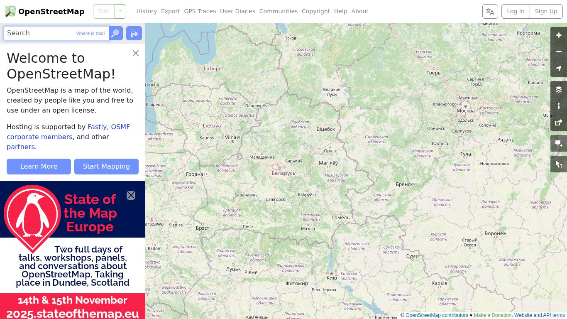Open the OSMF corporate members link
The image size is (567, 319).
pyautogui.click(x=68, y=132)
